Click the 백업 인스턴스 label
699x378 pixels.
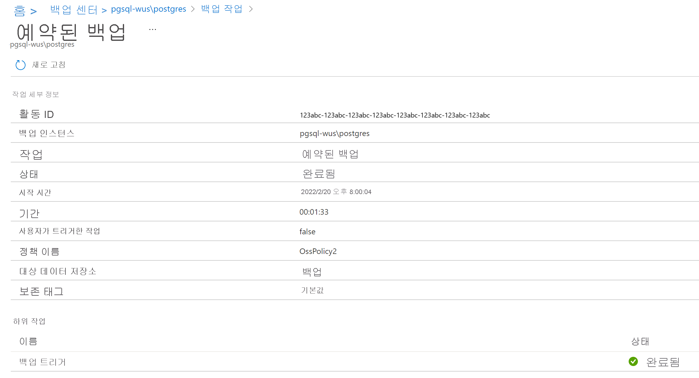(x=47, y=133)
